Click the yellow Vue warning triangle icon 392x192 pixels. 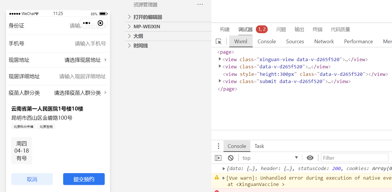click(x=217, y=177)
